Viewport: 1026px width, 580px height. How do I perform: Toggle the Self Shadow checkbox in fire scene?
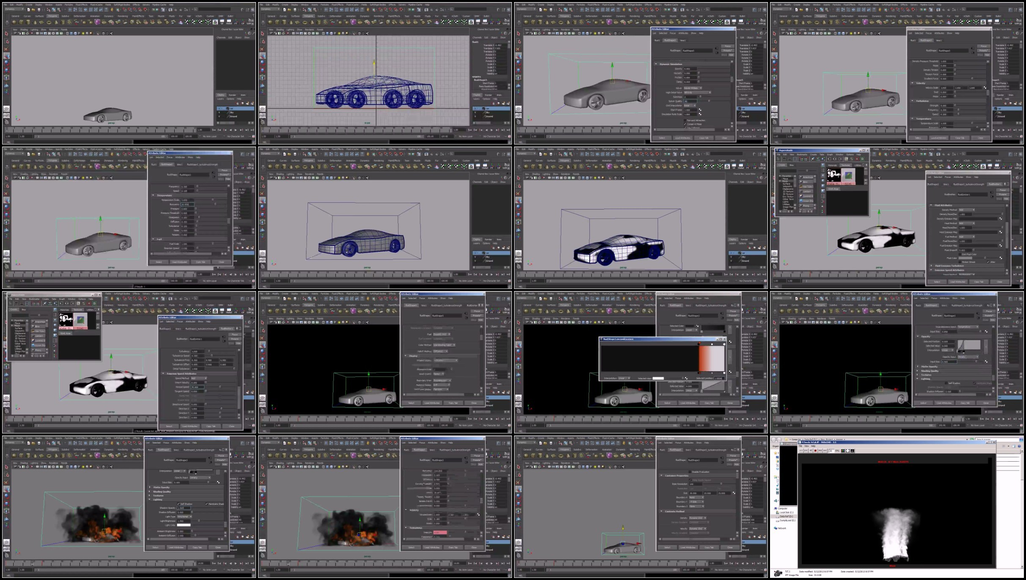point(178,504)
